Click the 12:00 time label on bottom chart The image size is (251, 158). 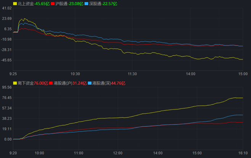(x=118, y=152)
